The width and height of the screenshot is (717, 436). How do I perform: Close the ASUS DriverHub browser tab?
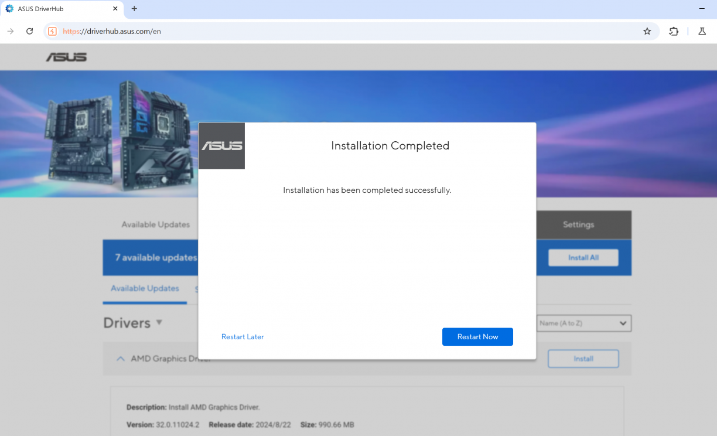(115, 9)
